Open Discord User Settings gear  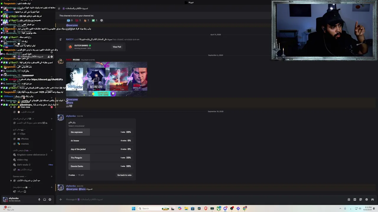point(50,199)
